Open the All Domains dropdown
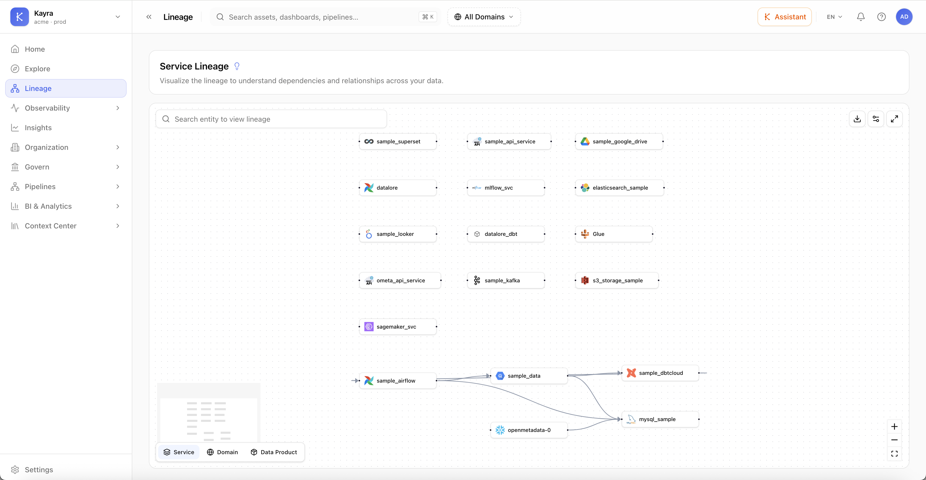The image size is (926, 480). tap(484, 17)
